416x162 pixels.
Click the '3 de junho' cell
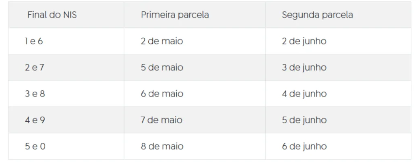(x=338, y=67)
